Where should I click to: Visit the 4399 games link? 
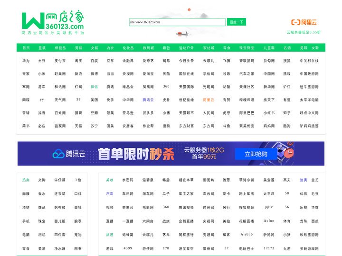[x=128, y=248]
